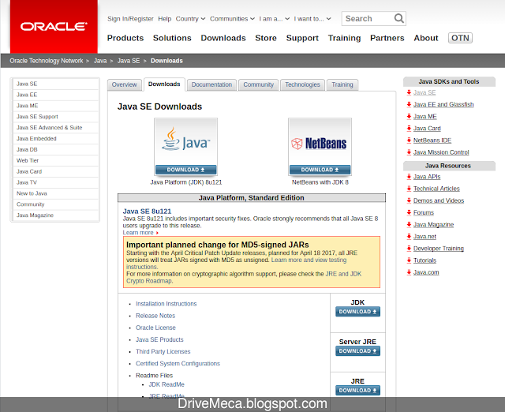Open the JDK ReadMe link
The height and width of the screenshot is (412, 505).
[x=166, y=384]
